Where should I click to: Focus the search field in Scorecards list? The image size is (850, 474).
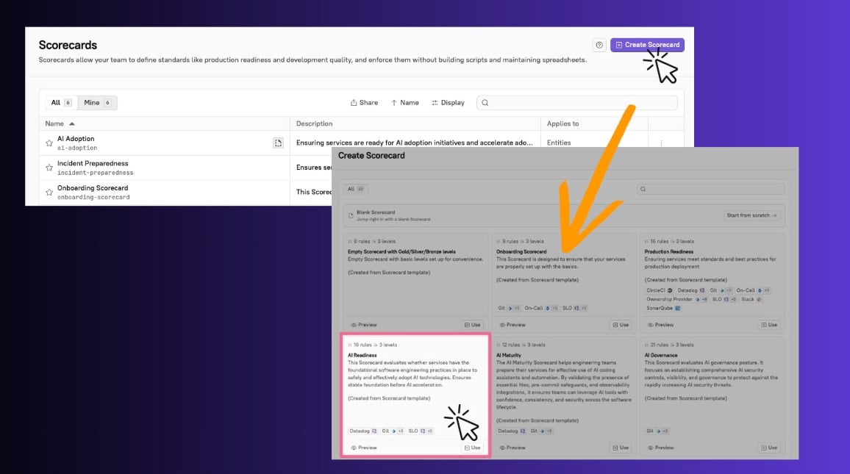coord(576,102)
